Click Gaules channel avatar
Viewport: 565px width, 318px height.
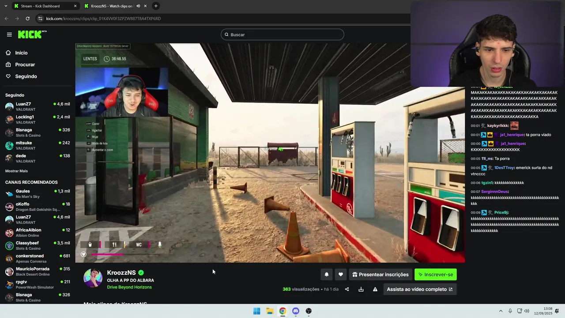(9, 194)
